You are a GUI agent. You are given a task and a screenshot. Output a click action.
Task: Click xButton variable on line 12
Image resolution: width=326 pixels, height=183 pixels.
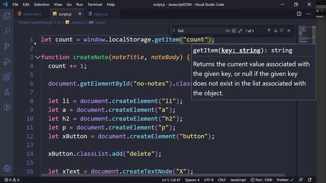(75, 136)
